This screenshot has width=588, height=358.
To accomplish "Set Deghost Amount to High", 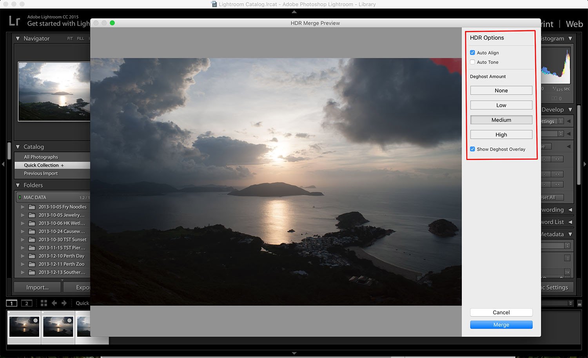I will 501,134.
